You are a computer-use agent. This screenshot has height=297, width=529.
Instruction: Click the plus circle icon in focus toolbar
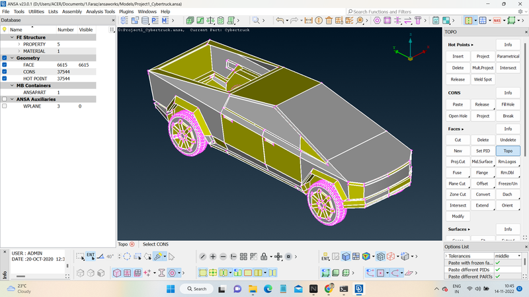tap(213, 257)
